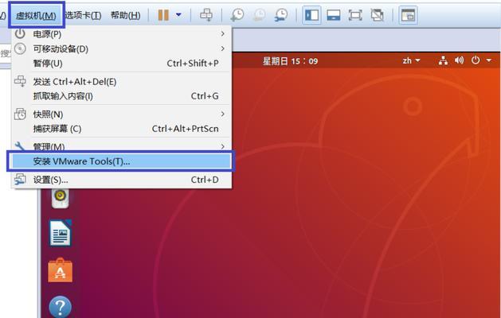Screen dimensions: 501x318
Task: Toggle the library sidebar view icon
Action: pos(311,15)
